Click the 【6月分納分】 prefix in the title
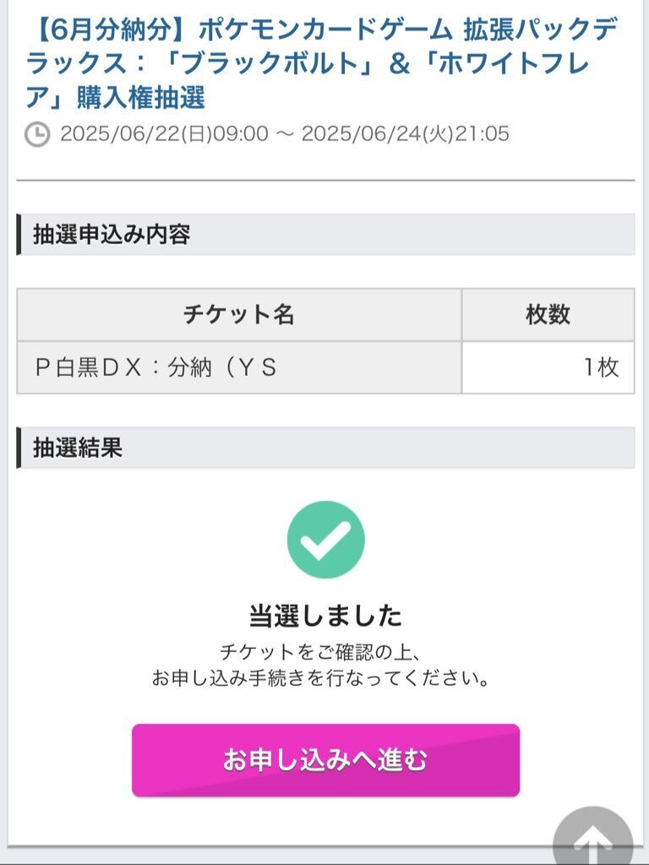 (111, 30)
